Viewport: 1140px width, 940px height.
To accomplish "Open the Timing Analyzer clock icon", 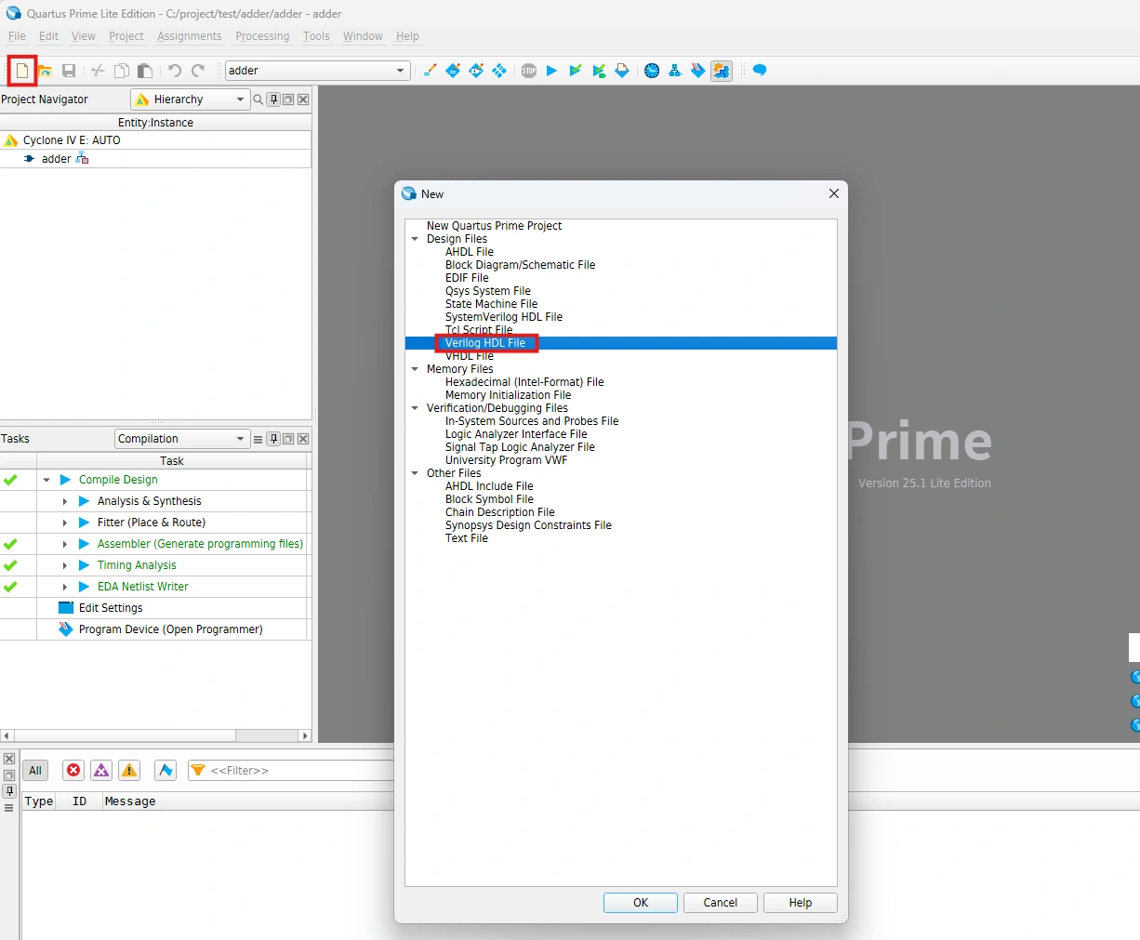I will click(x=652, y=71).
